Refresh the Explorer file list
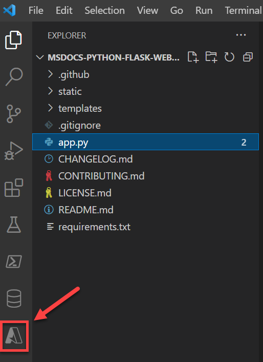Viewport: 263px width, 362px height. pos(229,57)
